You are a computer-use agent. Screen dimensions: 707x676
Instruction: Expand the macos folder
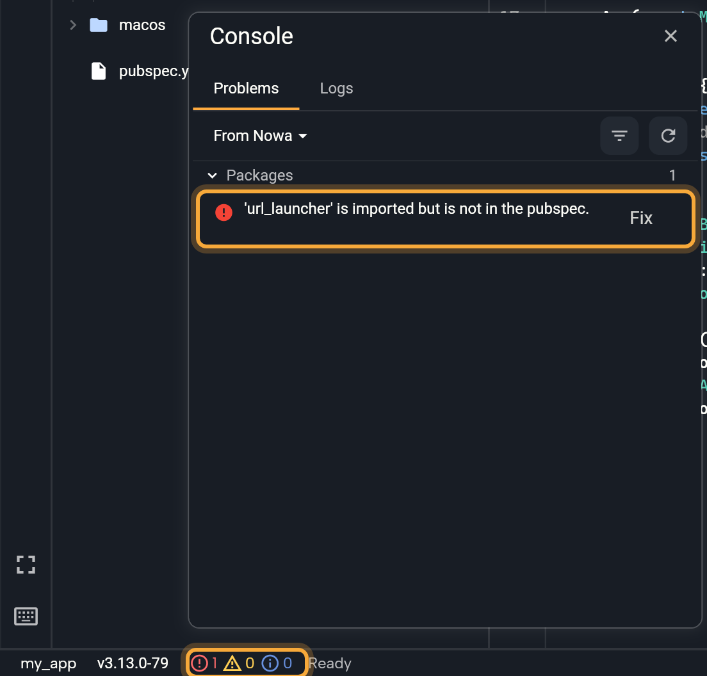[x=72, y=25]
